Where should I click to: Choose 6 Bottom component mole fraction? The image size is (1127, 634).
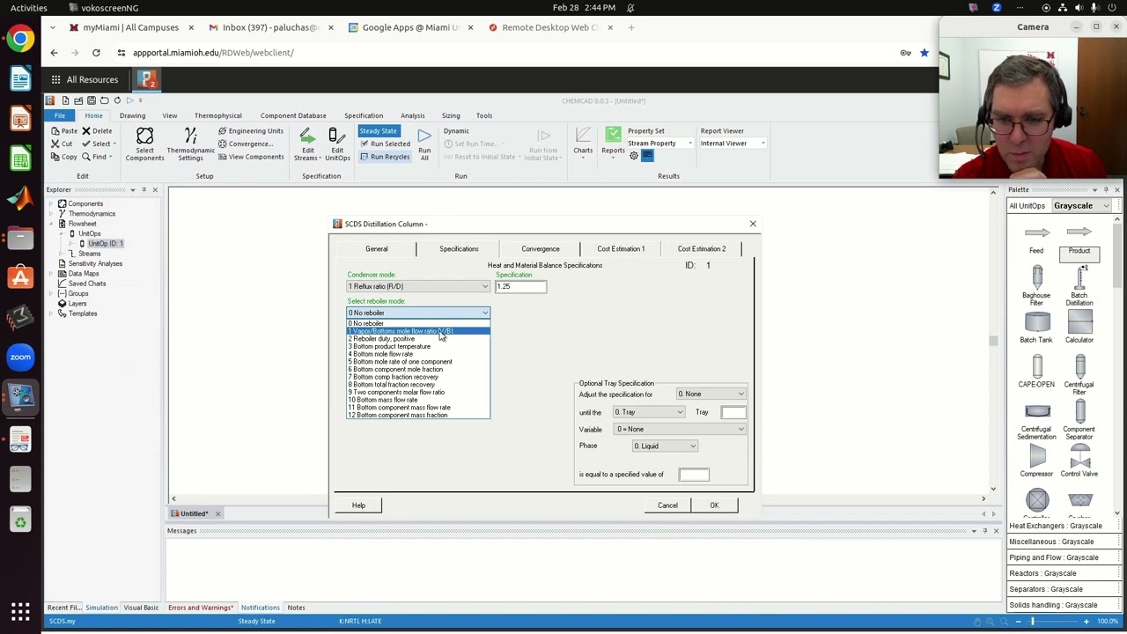point(418,369)
